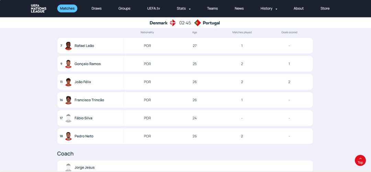Open the UEFA Nations League logo
The width and height of the screenshot is (371, 172).
pos(38,9)
